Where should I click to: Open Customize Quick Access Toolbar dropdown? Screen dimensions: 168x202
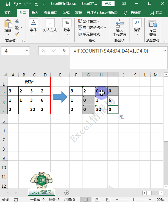(44, 4)
